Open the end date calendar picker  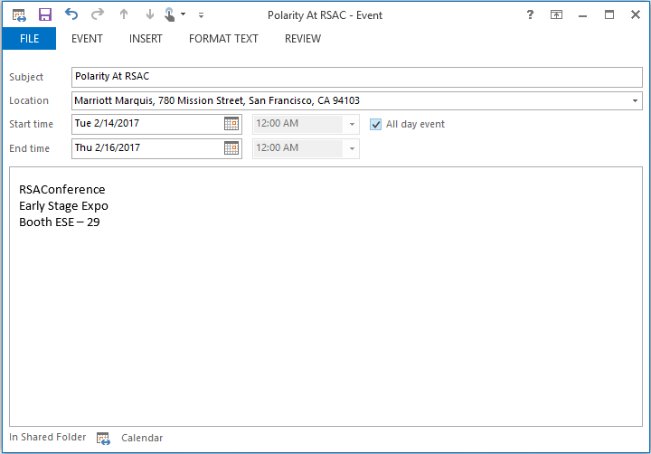tap(231, 148)
